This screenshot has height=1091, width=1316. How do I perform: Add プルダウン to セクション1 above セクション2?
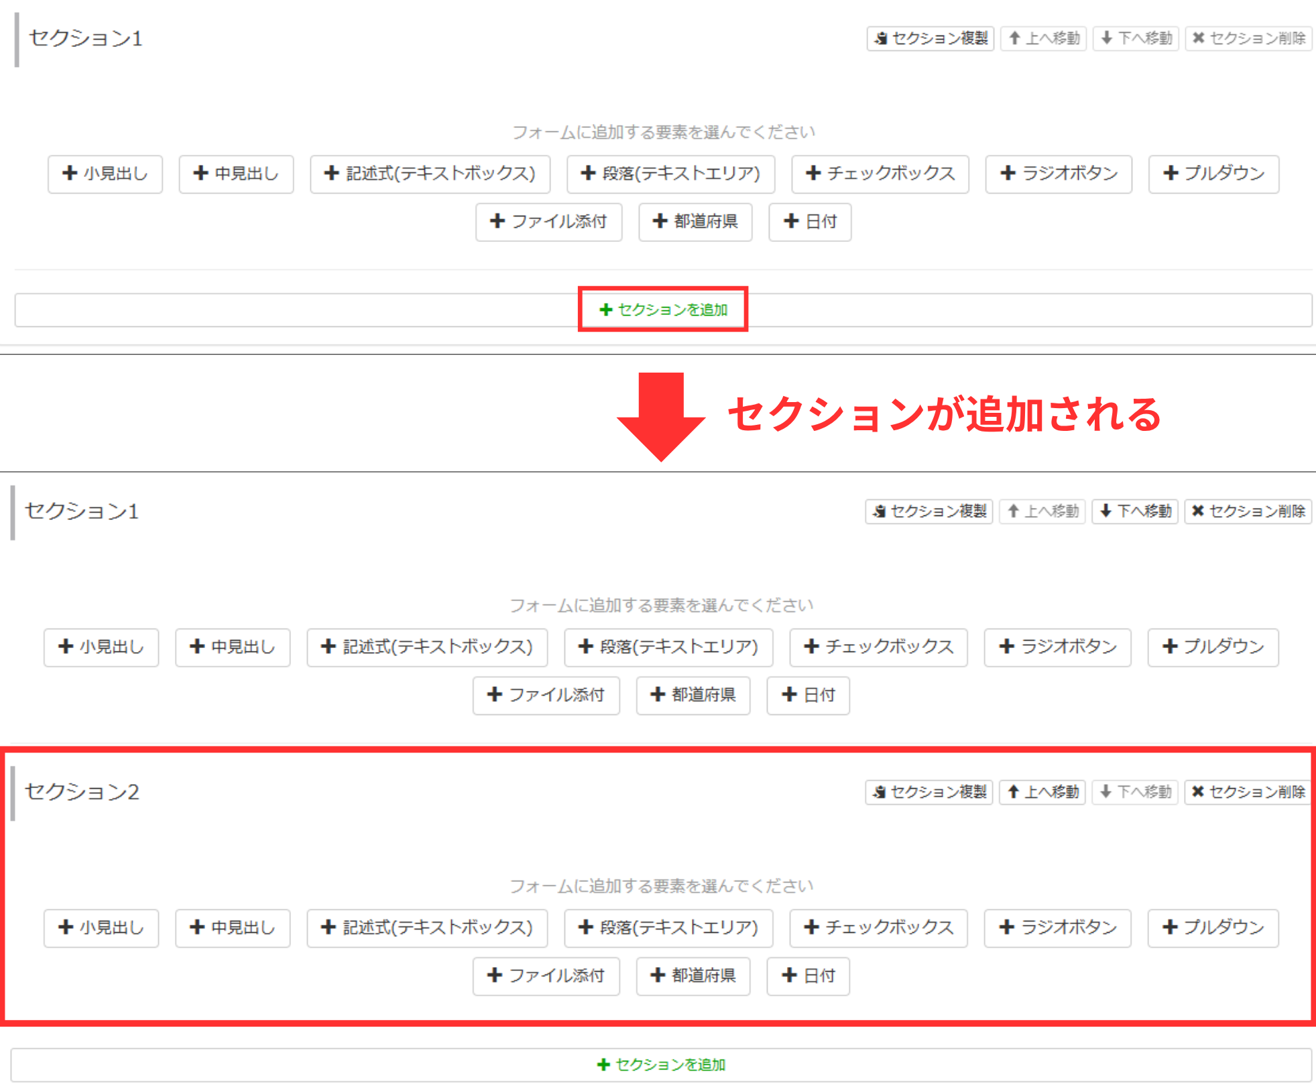[1213, 647]
